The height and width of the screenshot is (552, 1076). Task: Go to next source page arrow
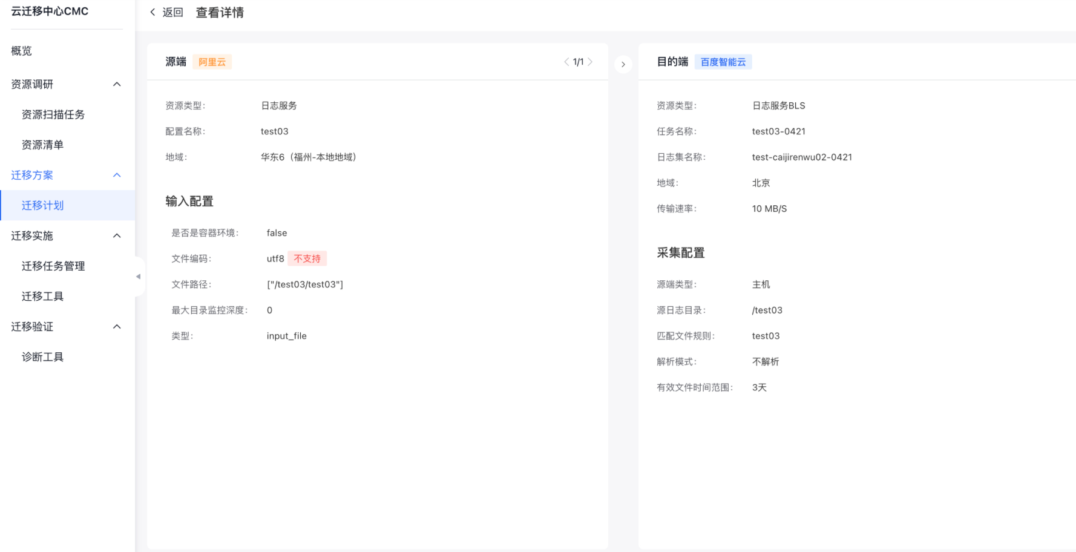click(590, 62)
